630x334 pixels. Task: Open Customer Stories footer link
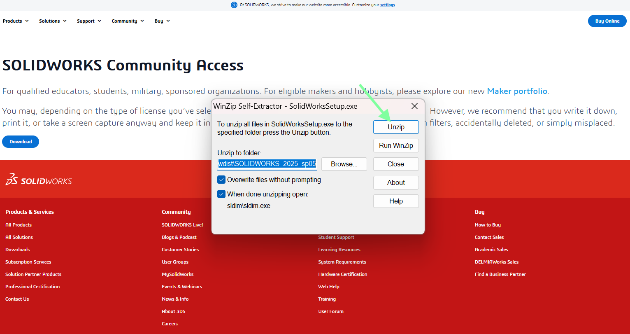point(180,250)
